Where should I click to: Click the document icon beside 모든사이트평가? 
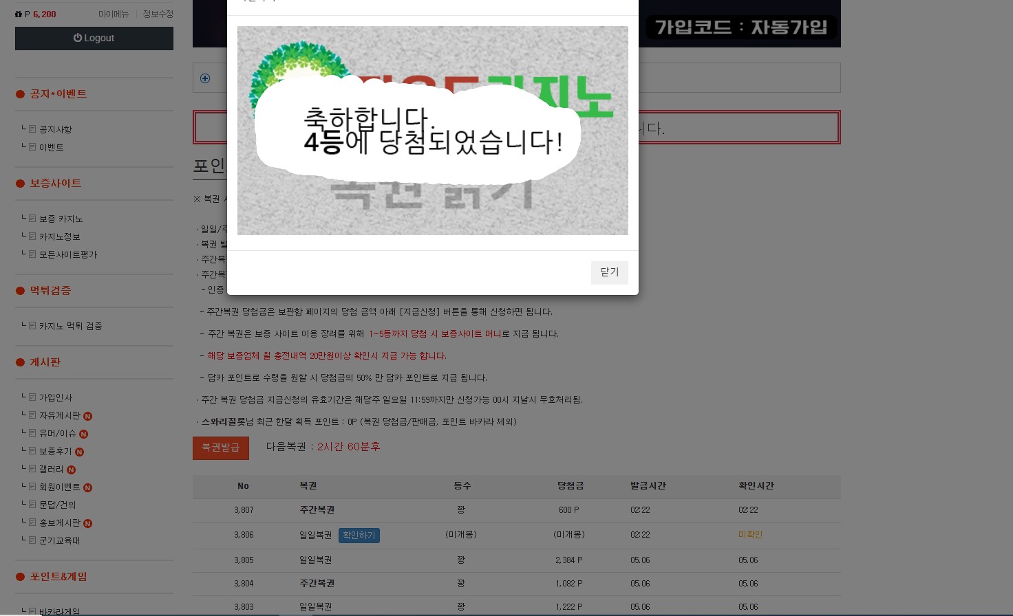(32, 254)
